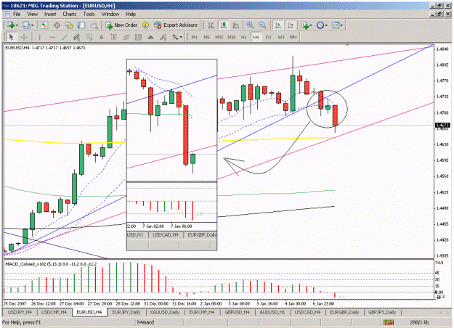Select the Fibonacci retracement tool
The width and height of the screenshot is (454, 328).
click(x=89, y=37)
